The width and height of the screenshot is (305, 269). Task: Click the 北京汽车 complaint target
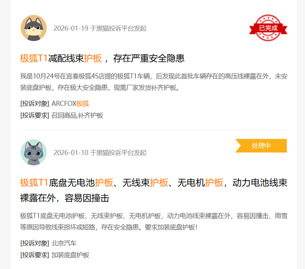[64, 243]
